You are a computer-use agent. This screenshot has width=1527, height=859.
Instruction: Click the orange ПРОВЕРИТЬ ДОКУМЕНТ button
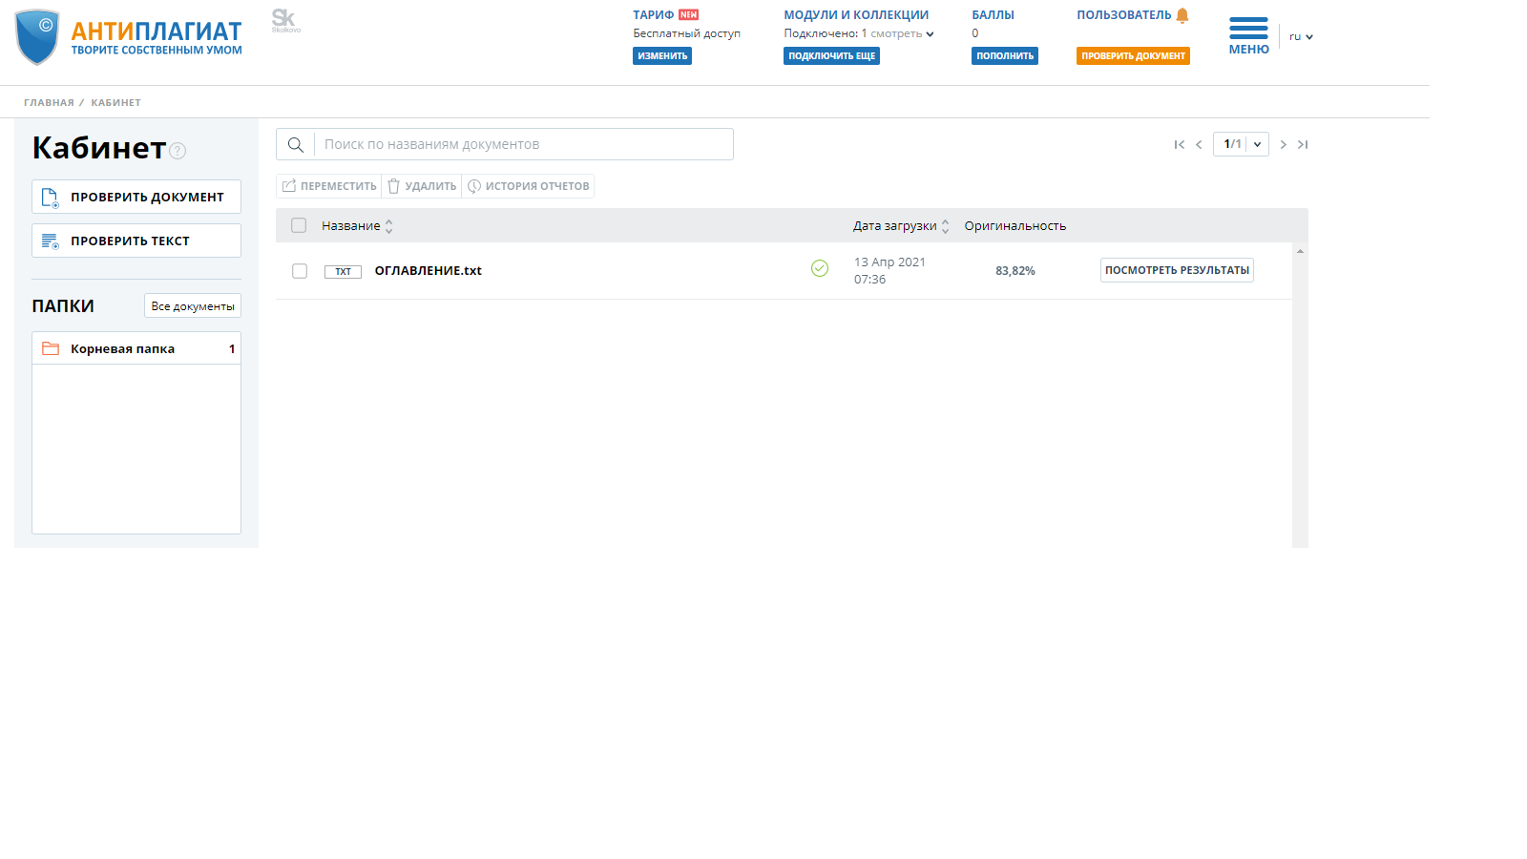pyautogui.click(x=1133, y=56)
